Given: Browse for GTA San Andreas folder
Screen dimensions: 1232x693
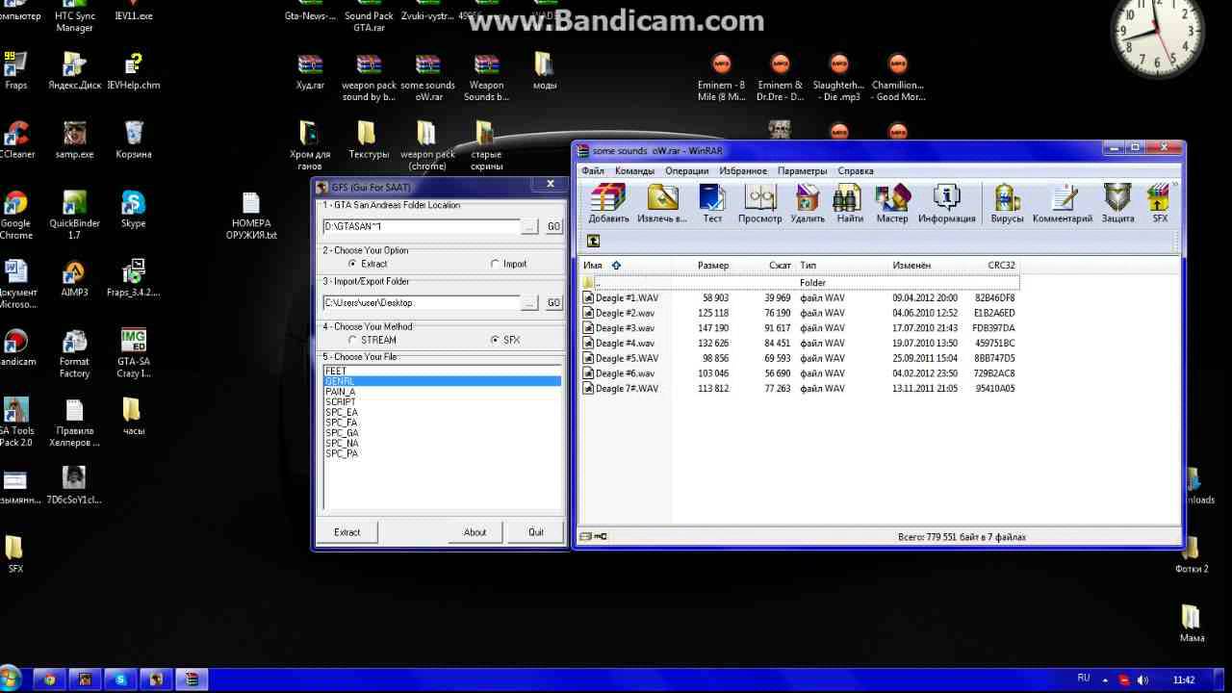Looking at the screenshot, I should [530, 227].
